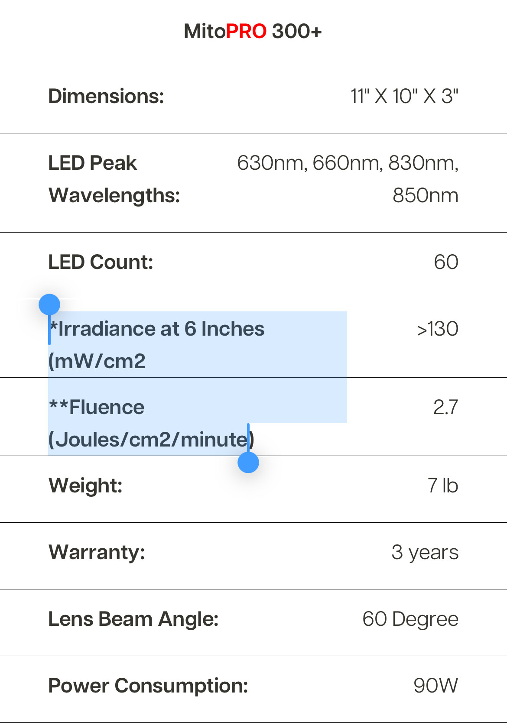Tap the Lens Beam Angle label

(x=133, y=619)
